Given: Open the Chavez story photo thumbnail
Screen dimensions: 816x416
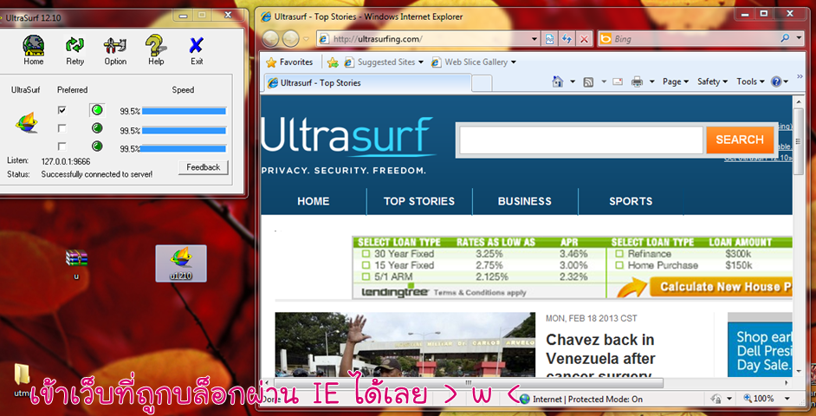Looking at the screenshot, I should [405, 344].
